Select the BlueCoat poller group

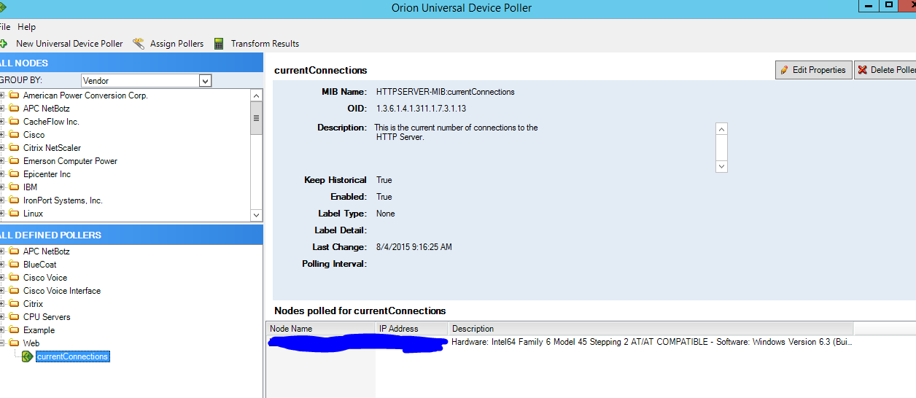pyautogui.click(x=39, y=265)
